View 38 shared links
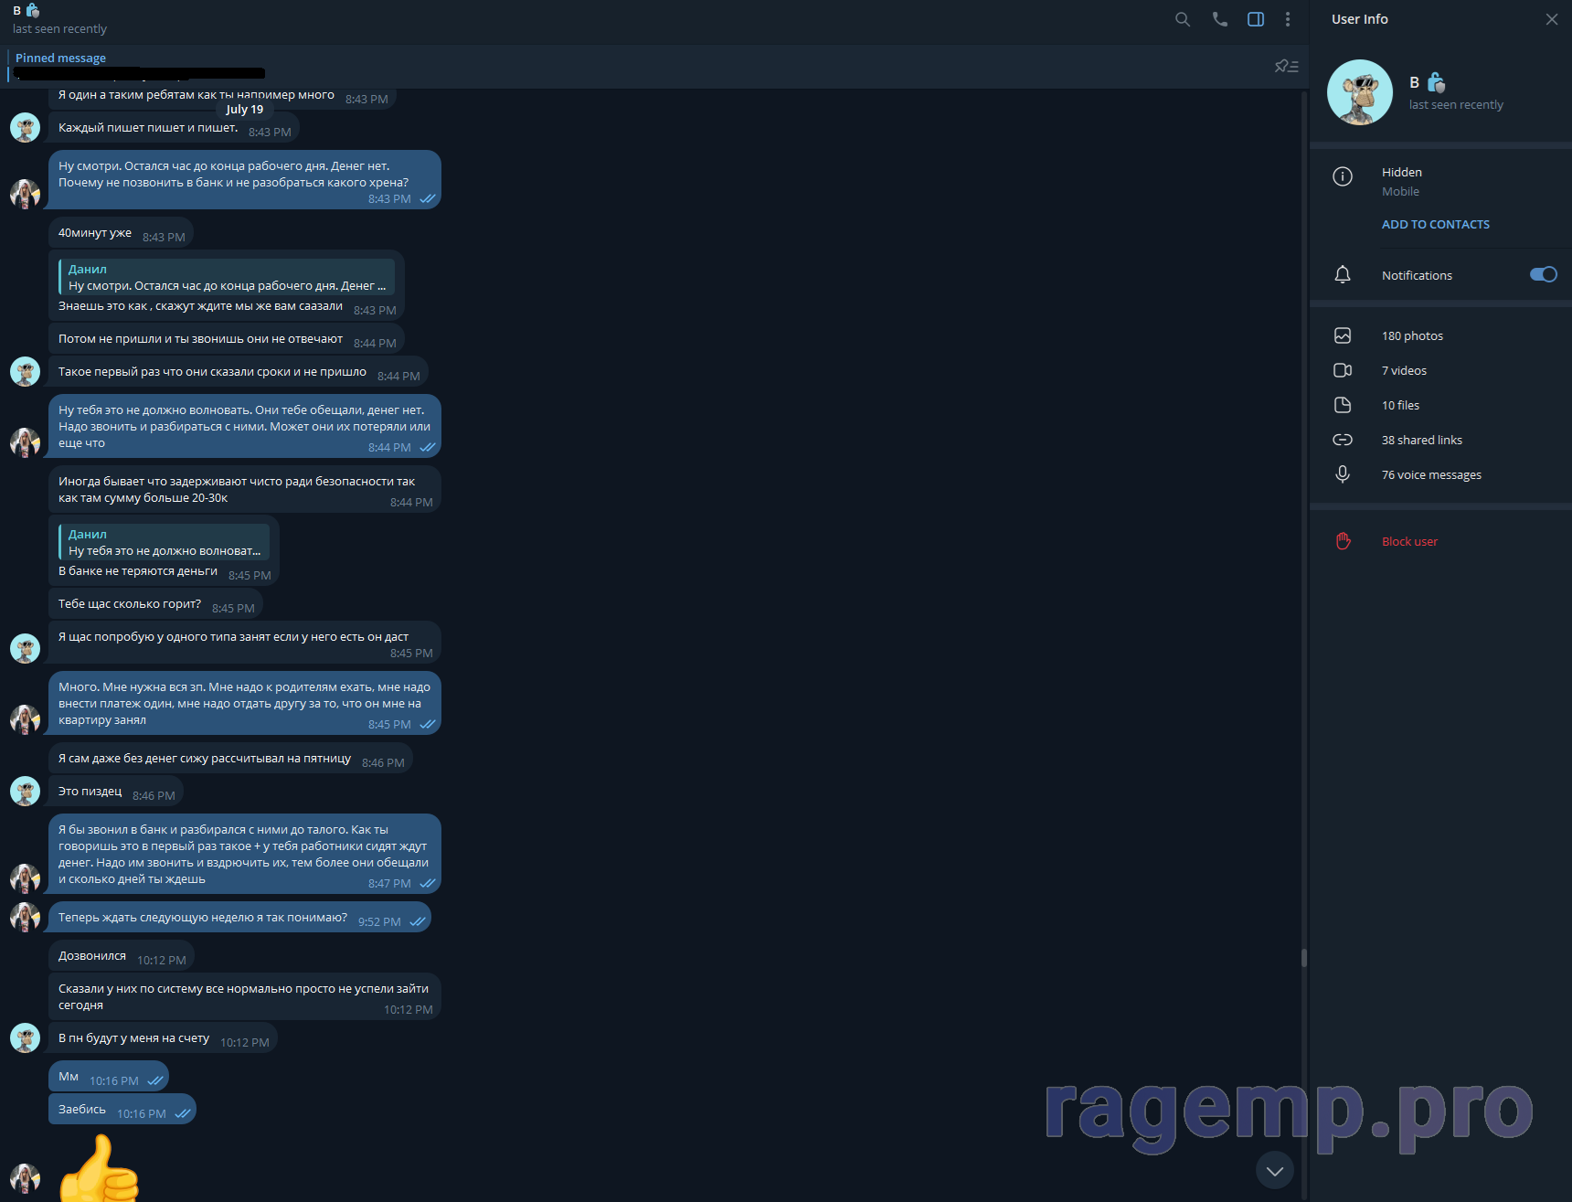Image resolution: width=1572 pixels, height=1202 pixels. pos(1421,441)
